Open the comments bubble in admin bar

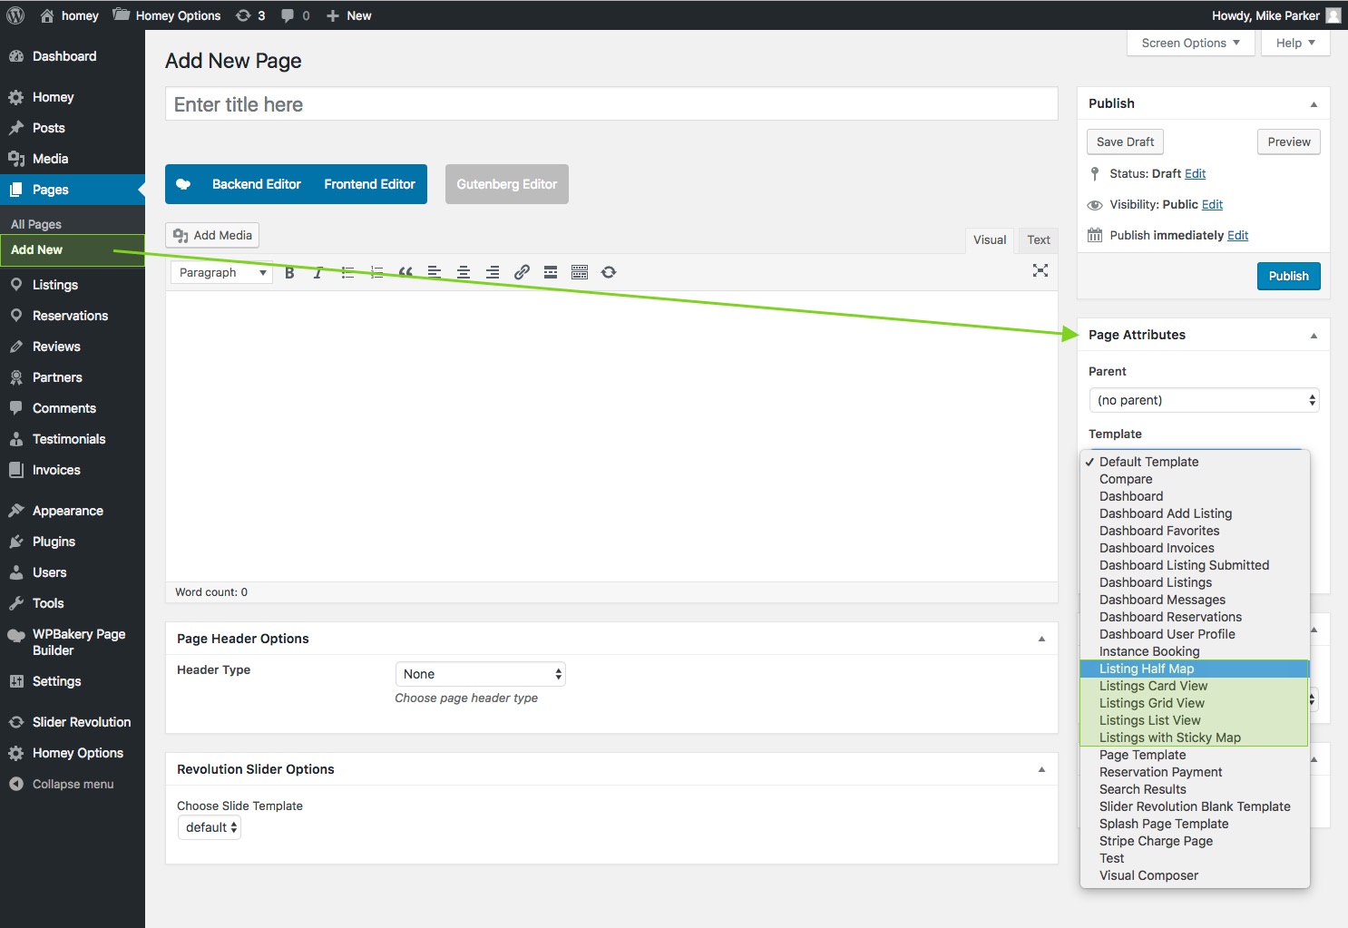pos(295,15)
